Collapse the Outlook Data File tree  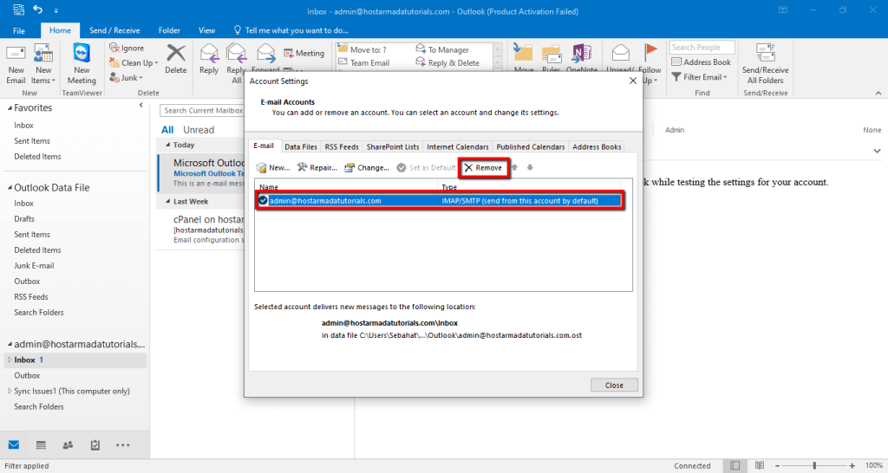10,188
